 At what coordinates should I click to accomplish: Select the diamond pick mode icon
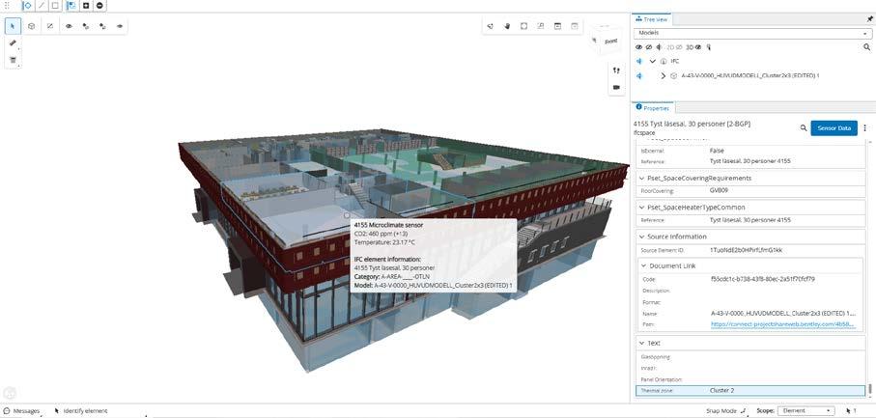[27, 6]
